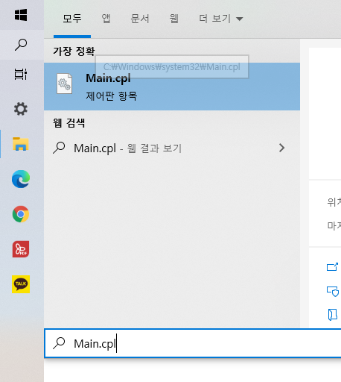Select the 모두 tab
Image resolution: width=341 pixels, height=382 pixels.
(72, 19)
